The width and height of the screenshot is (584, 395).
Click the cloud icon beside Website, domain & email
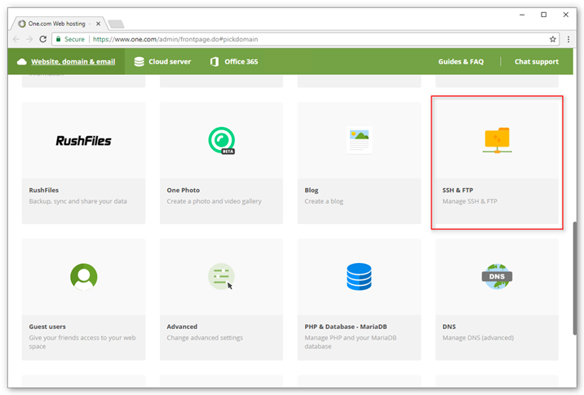pyautogui.click(x=21, y=62)
